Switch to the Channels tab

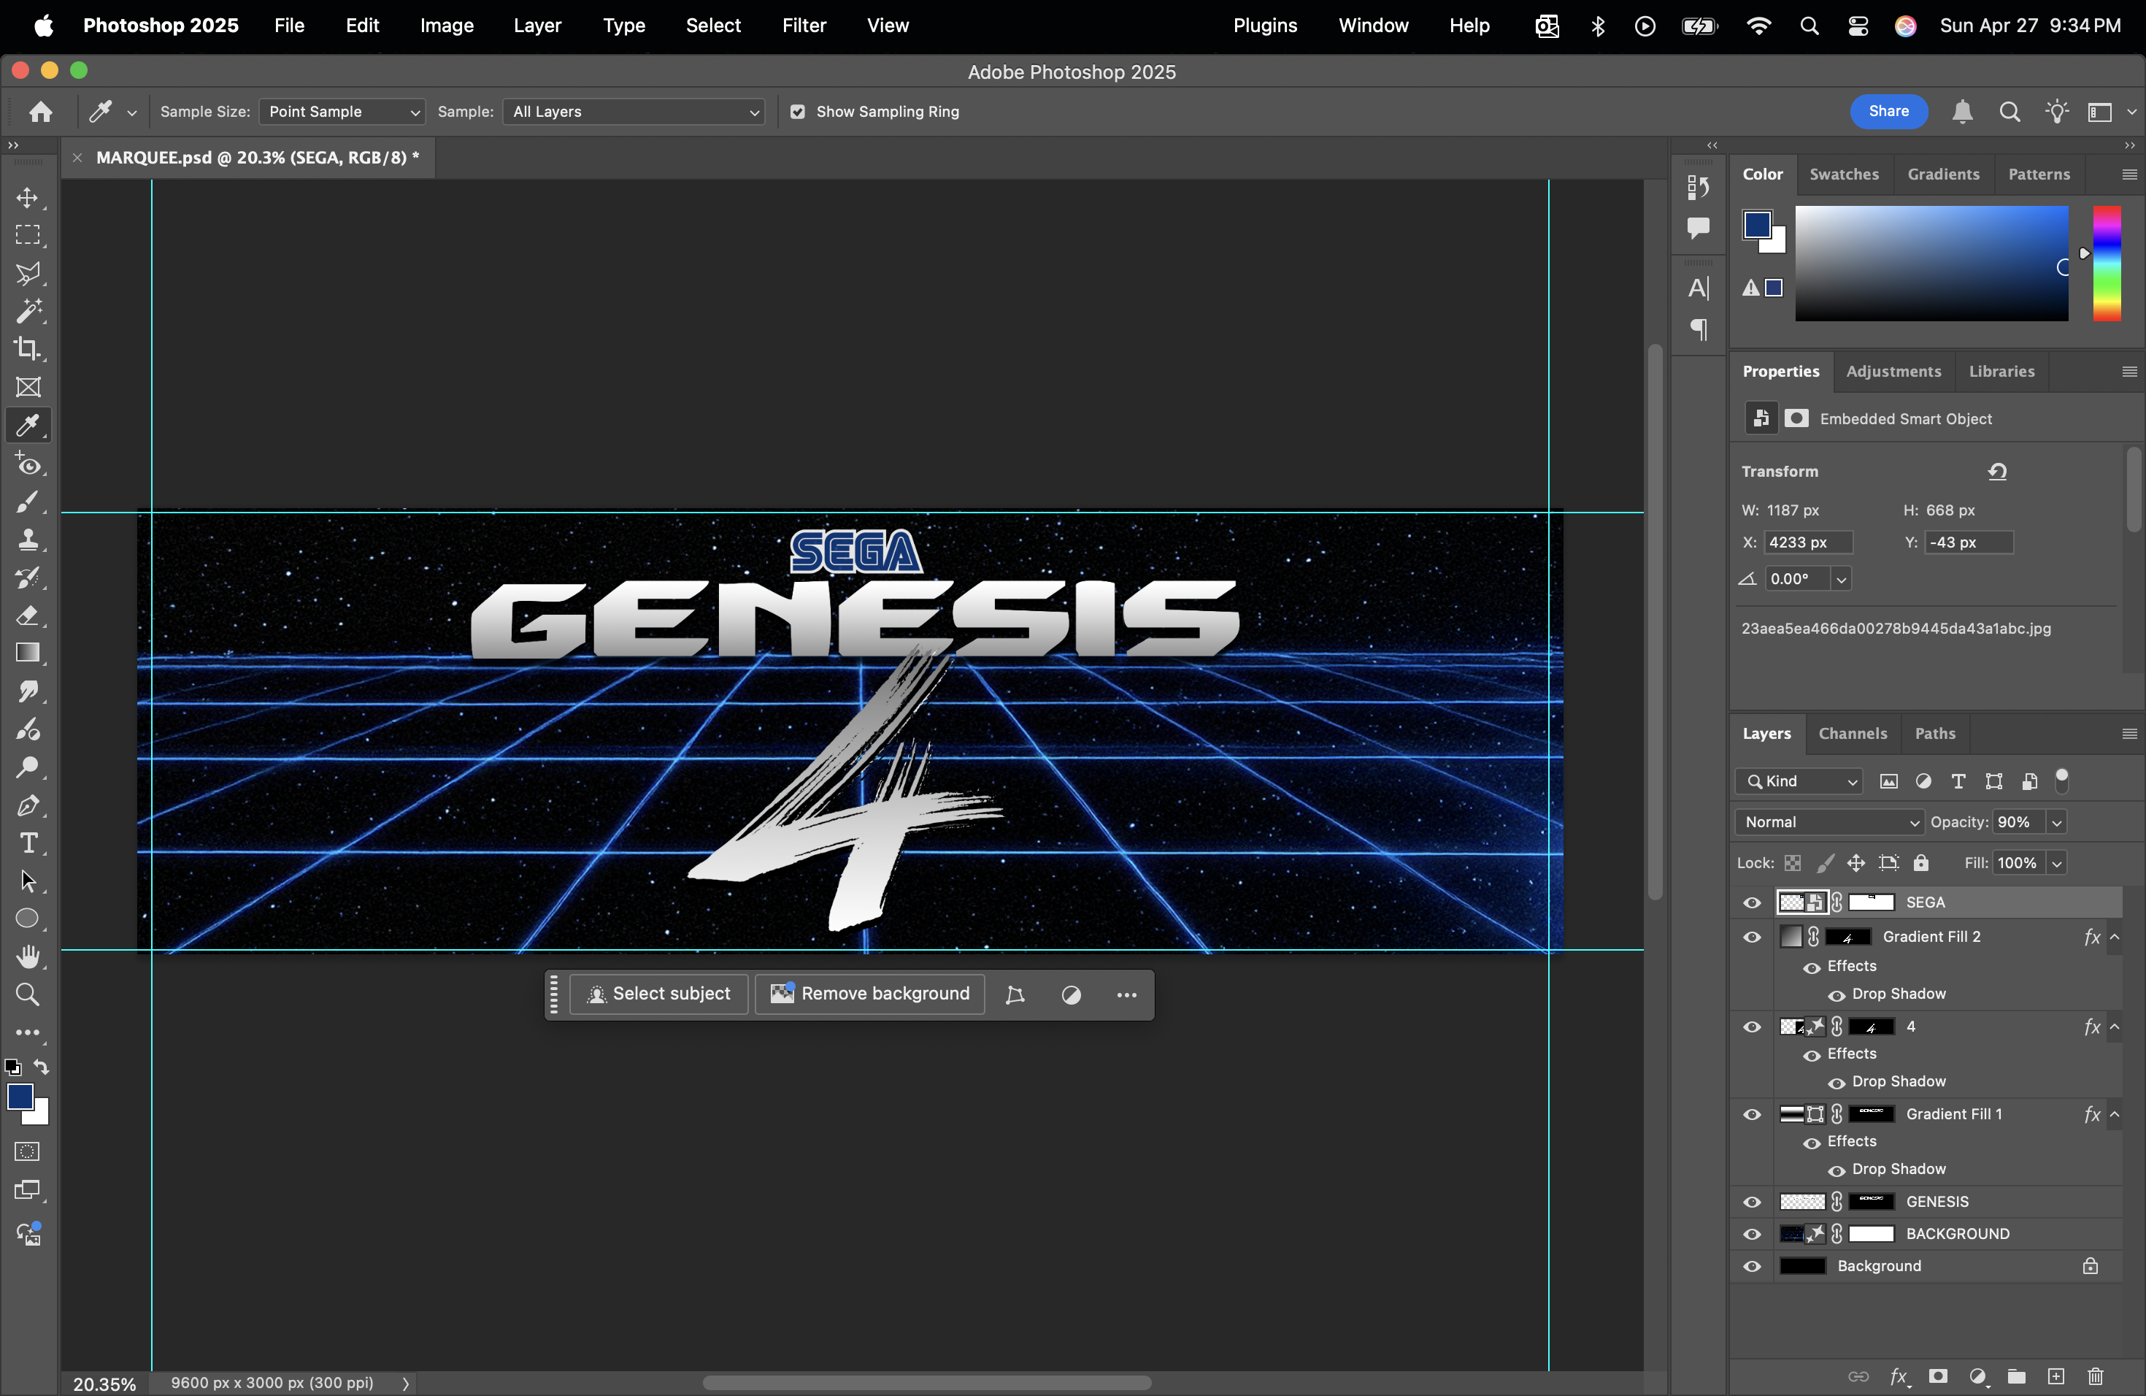pyautogui.click(x=1852, y=734)
